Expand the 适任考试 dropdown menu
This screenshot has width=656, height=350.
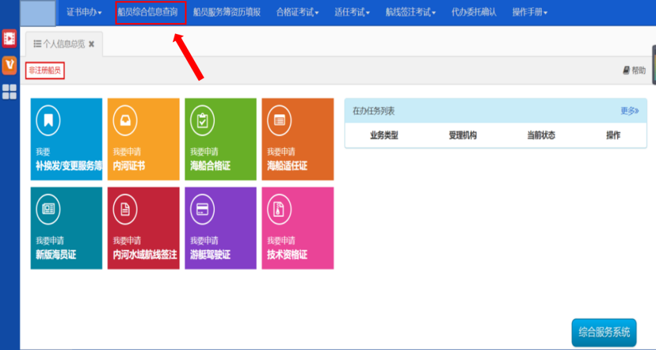pyautogui.click(x=352, y=13)
